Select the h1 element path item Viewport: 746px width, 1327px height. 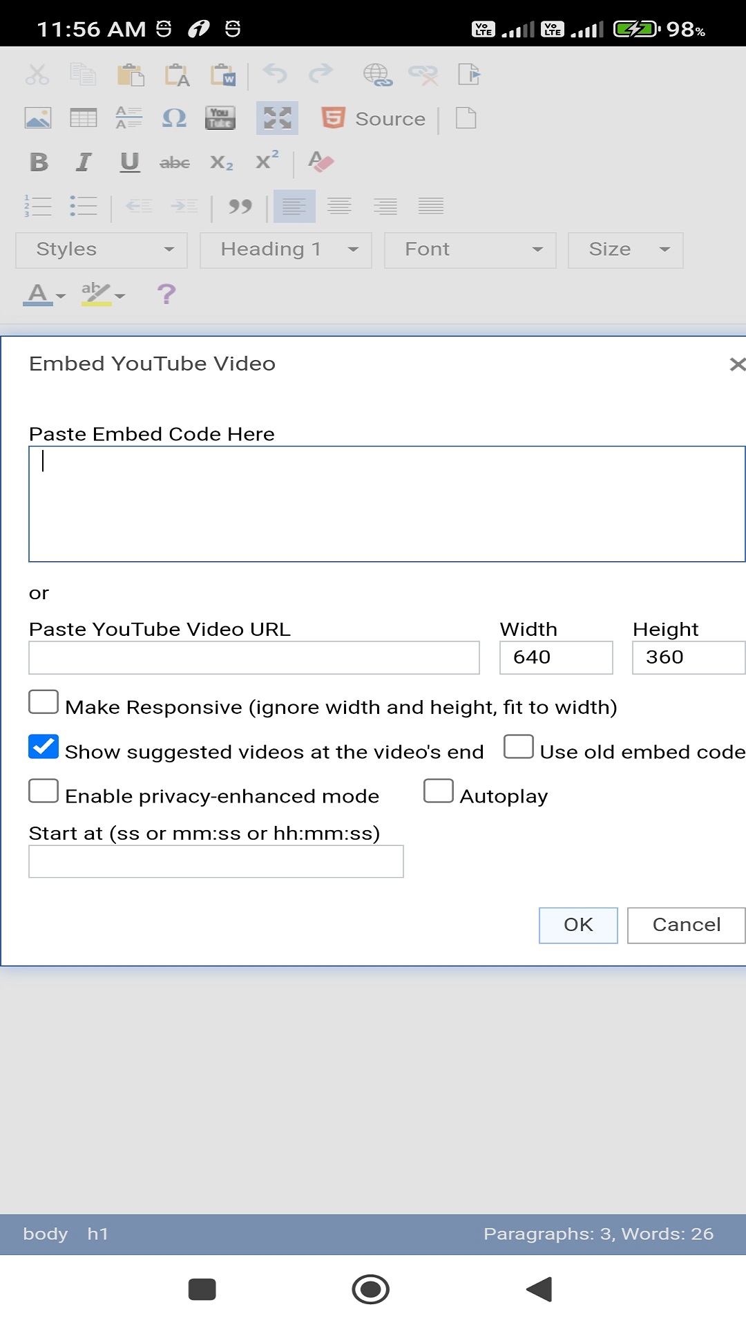point(97,1234)
